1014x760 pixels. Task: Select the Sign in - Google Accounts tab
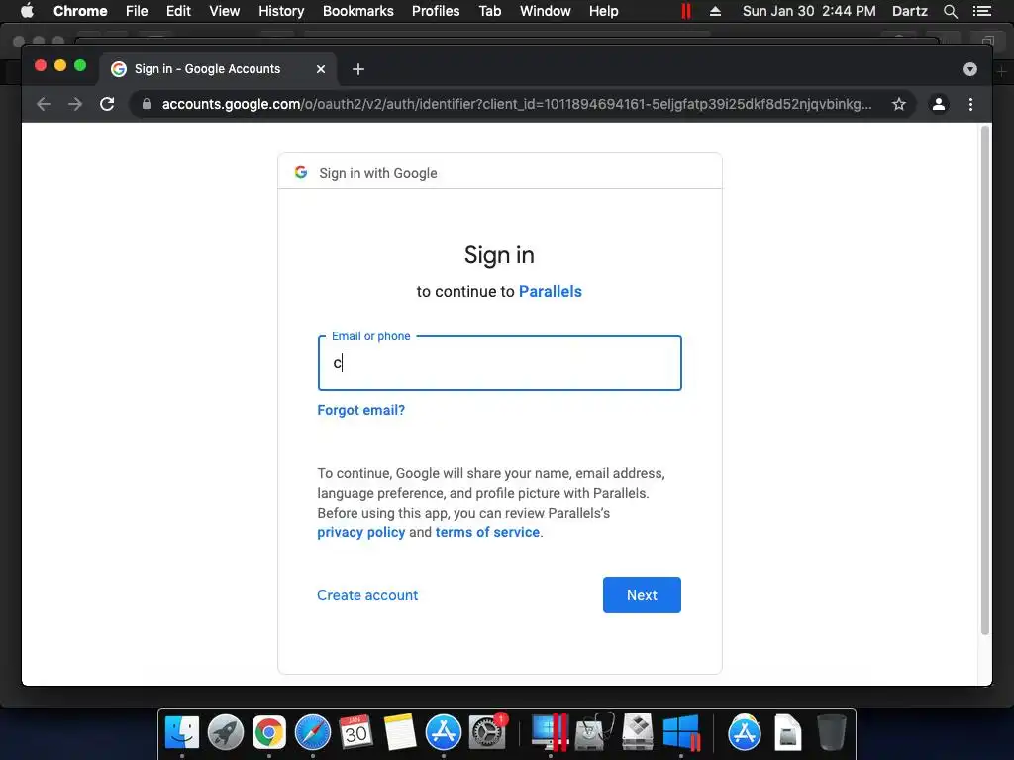click(x=217, y=69)
